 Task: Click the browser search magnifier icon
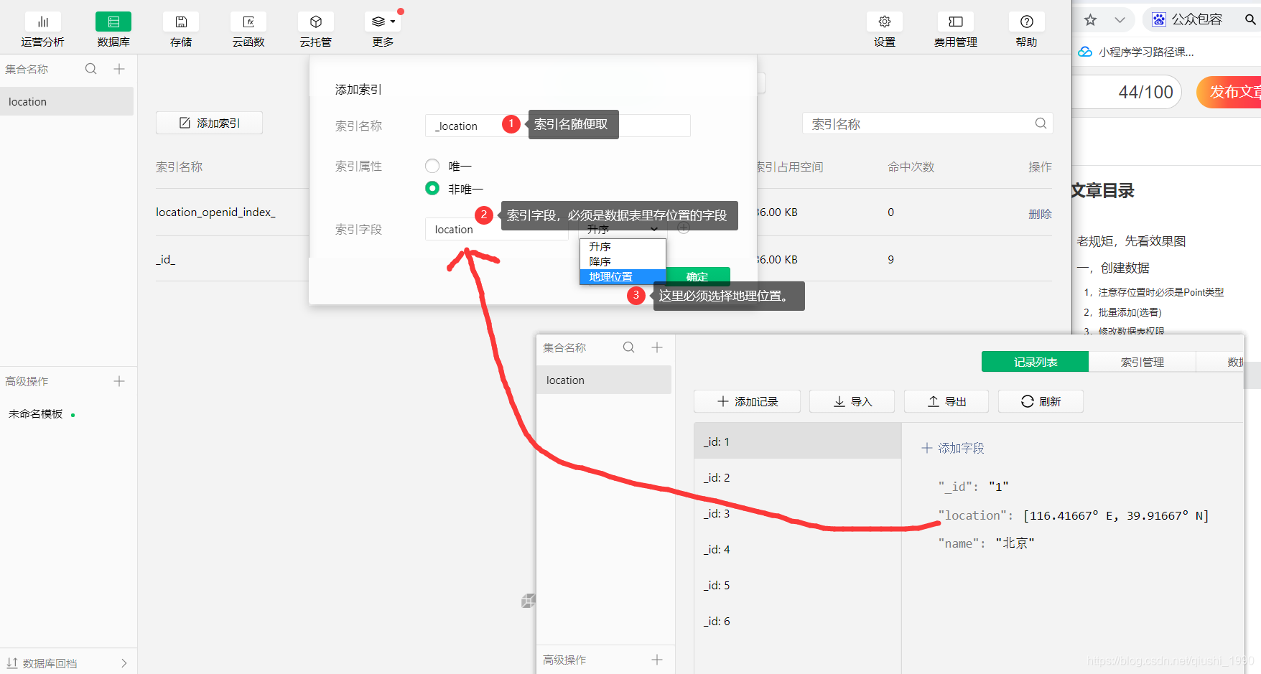1250,19
